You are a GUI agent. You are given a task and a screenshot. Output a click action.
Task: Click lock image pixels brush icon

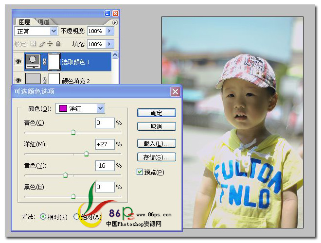pos(41,44)
